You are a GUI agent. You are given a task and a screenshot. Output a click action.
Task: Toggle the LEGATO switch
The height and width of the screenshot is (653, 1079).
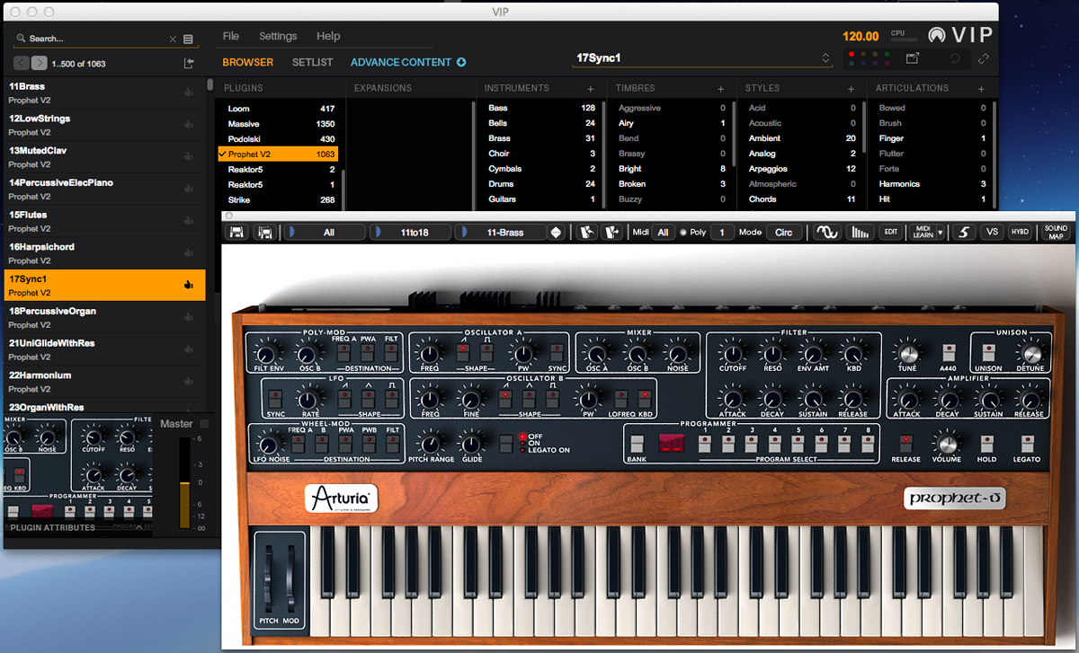coord(1026,444)
